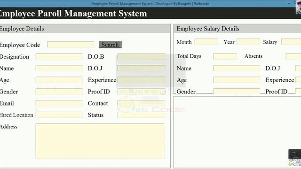Click the Contact input field
Viewport: 301px width, 169px height.
pyautogui.click(x=142, y=103)
